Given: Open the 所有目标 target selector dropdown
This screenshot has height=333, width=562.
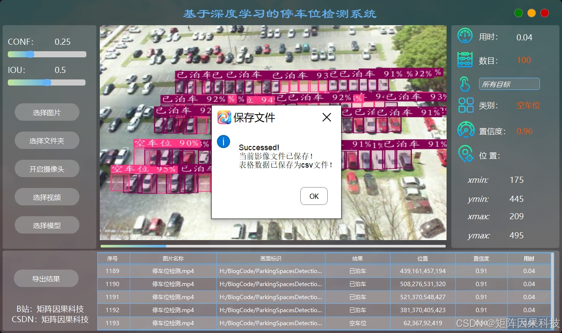Looking at the screenshot, I should click(509, 83).
